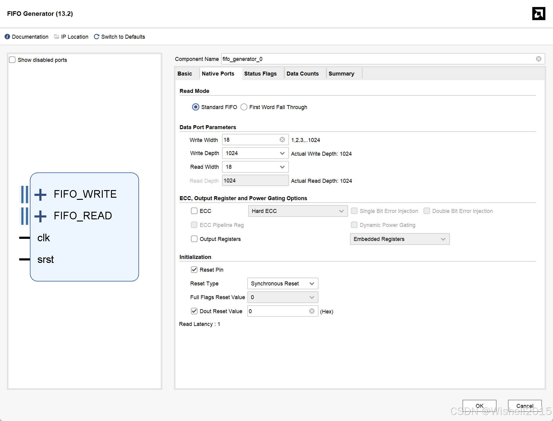Screen dimensions: 553x421
Task: Expand the FIFO_WRITE interface plus icon
Action: (41, 194)
